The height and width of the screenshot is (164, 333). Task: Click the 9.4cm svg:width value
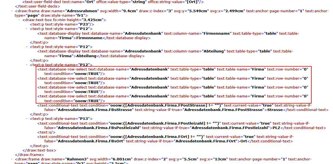click(x=129, y=11)
